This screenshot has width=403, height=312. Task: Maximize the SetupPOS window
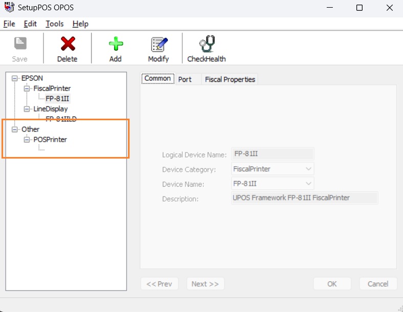tap(359, 8)
